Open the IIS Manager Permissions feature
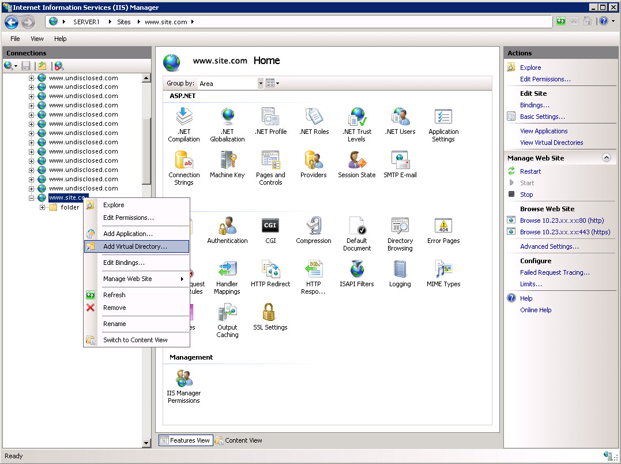 point(184,386)
